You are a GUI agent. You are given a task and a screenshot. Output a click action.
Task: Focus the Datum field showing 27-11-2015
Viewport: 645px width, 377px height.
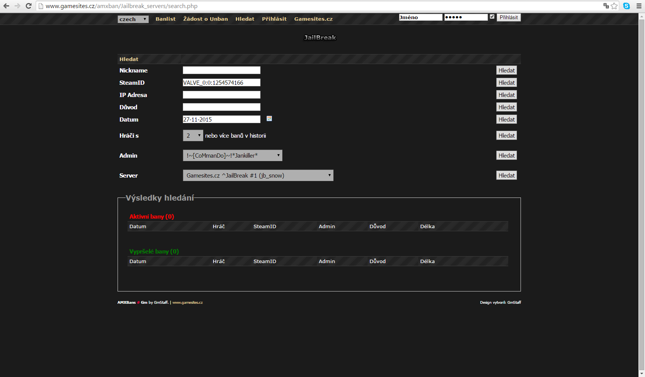tap(222, 119)
